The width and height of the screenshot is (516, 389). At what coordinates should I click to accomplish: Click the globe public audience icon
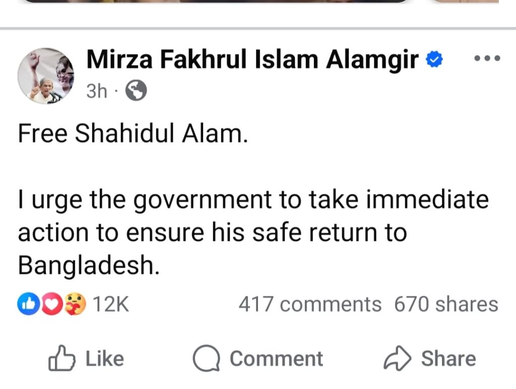[136, 92]
